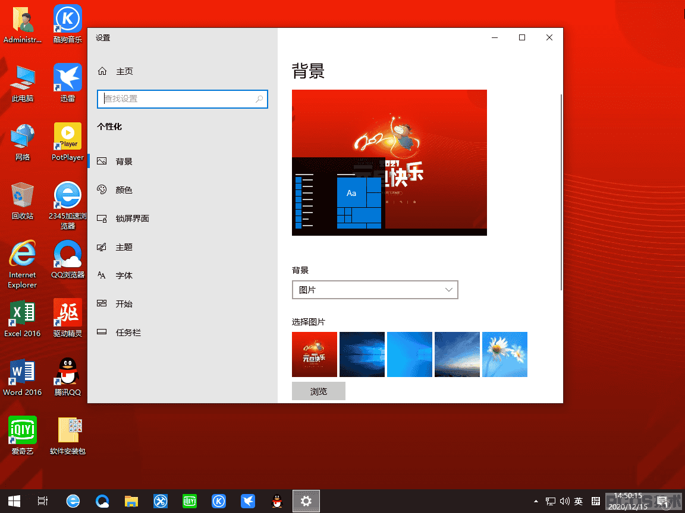This screenshot has width=685, height=513.
Task: Select the Administrator folder desktop icon
Action: (23, 26)
